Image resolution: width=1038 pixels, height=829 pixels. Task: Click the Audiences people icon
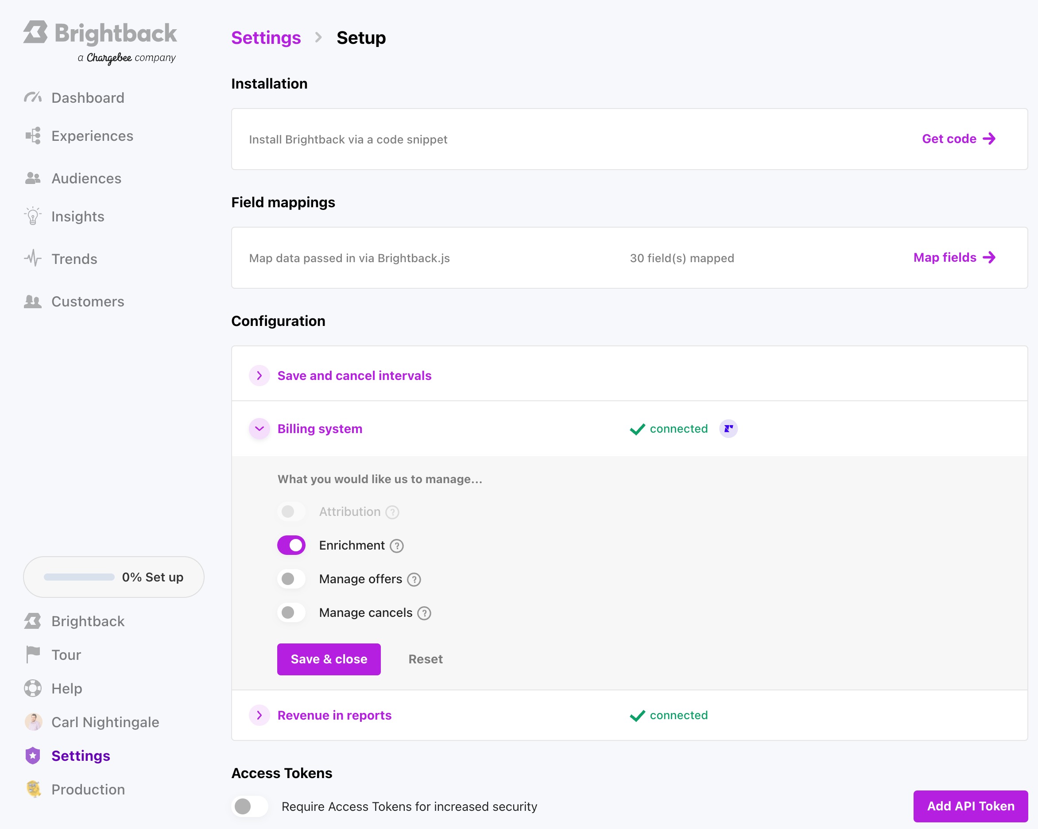[32, 178]
